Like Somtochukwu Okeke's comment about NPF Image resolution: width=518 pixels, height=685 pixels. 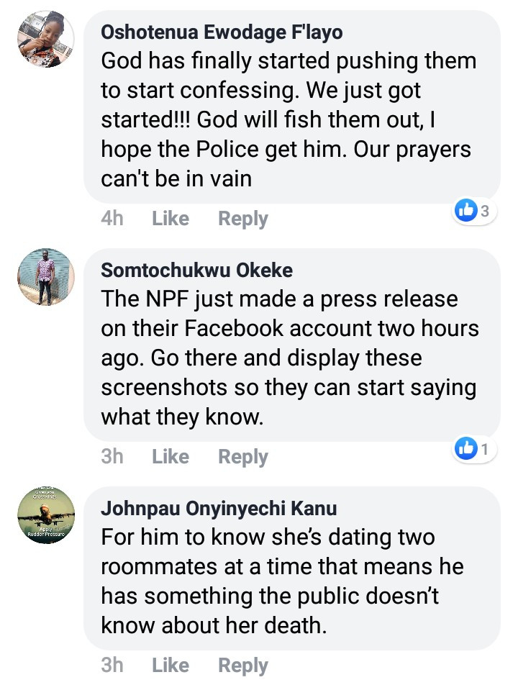pos(171,456)
